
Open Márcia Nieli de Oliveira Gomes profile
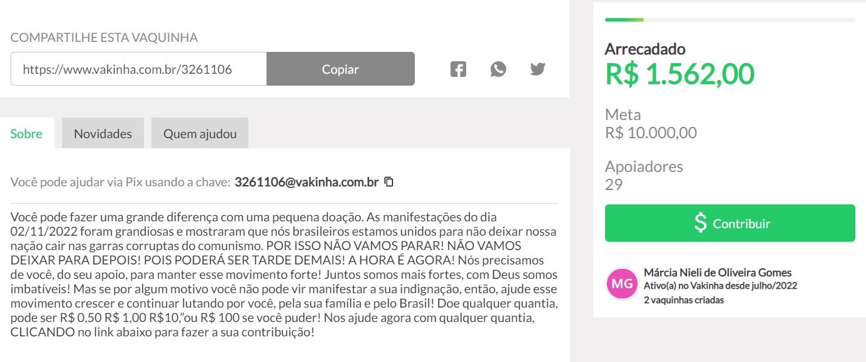tap(718, 273)
